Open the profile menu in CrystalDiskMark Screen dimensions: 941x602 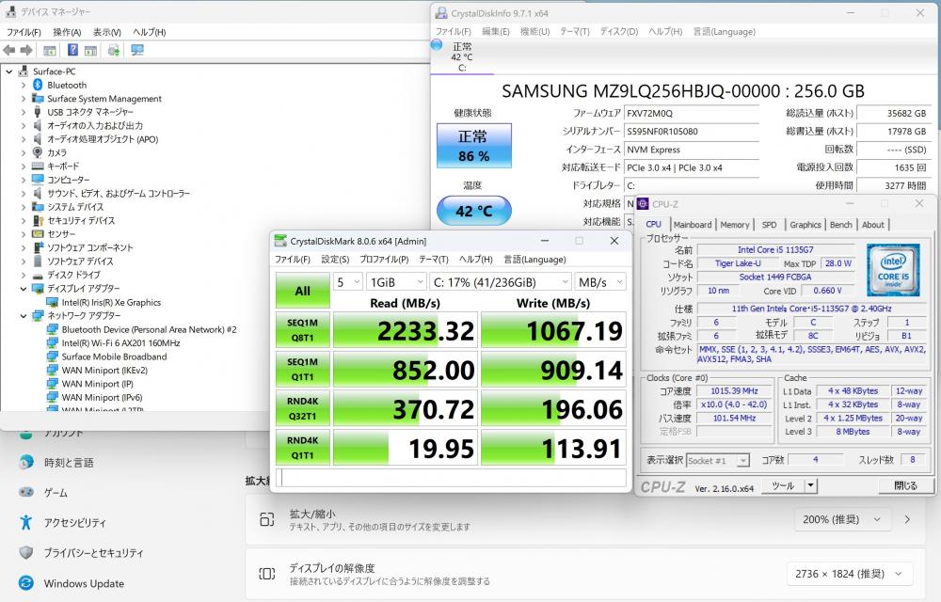383,260
